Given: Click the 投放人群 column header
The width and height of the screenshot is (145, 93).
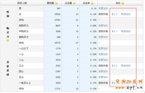Looking at the screenshot, I should 22,3.
